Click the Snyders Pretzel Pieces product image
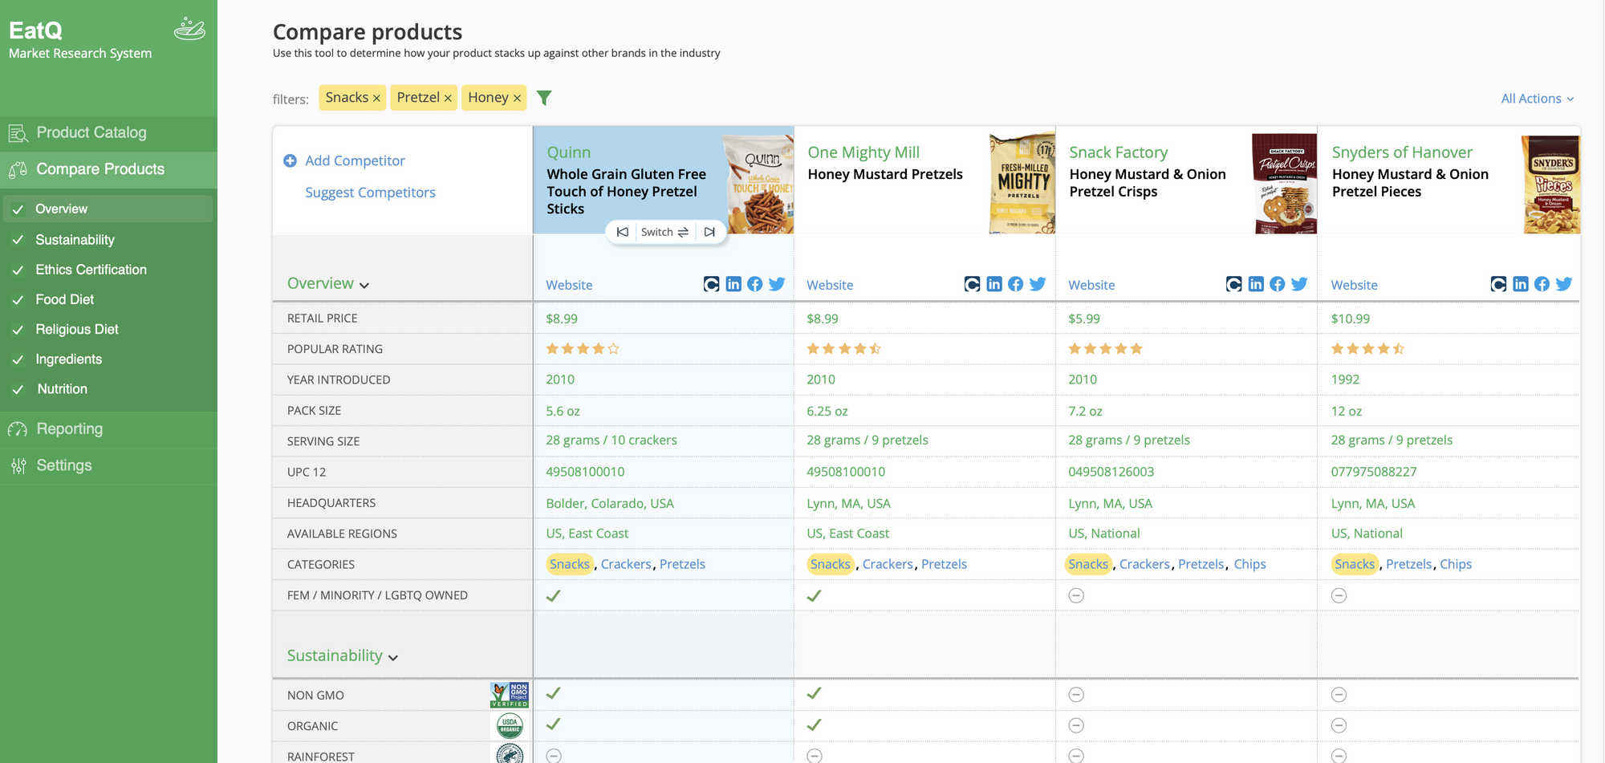Screen dimensions: 1605x763 (x=1551, y=184)
